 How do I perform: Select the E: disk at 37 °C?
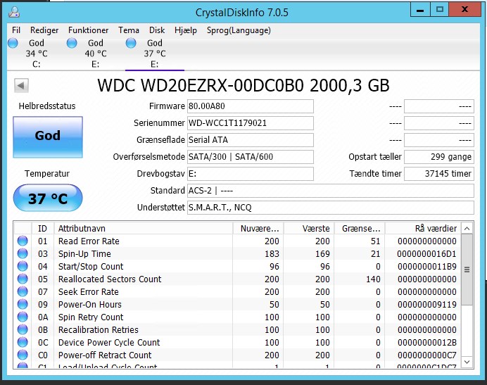(155, 53)
